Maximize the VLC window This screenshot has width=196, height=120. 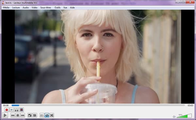click(x=183, y=2)
